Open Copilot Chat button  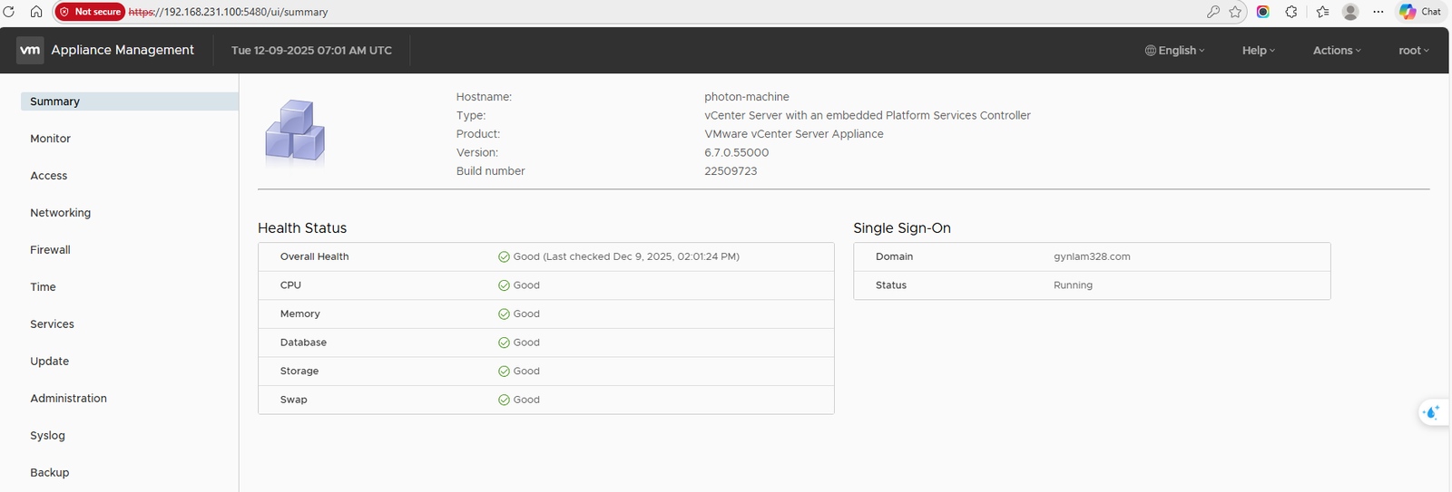(x=1420, y=12)
